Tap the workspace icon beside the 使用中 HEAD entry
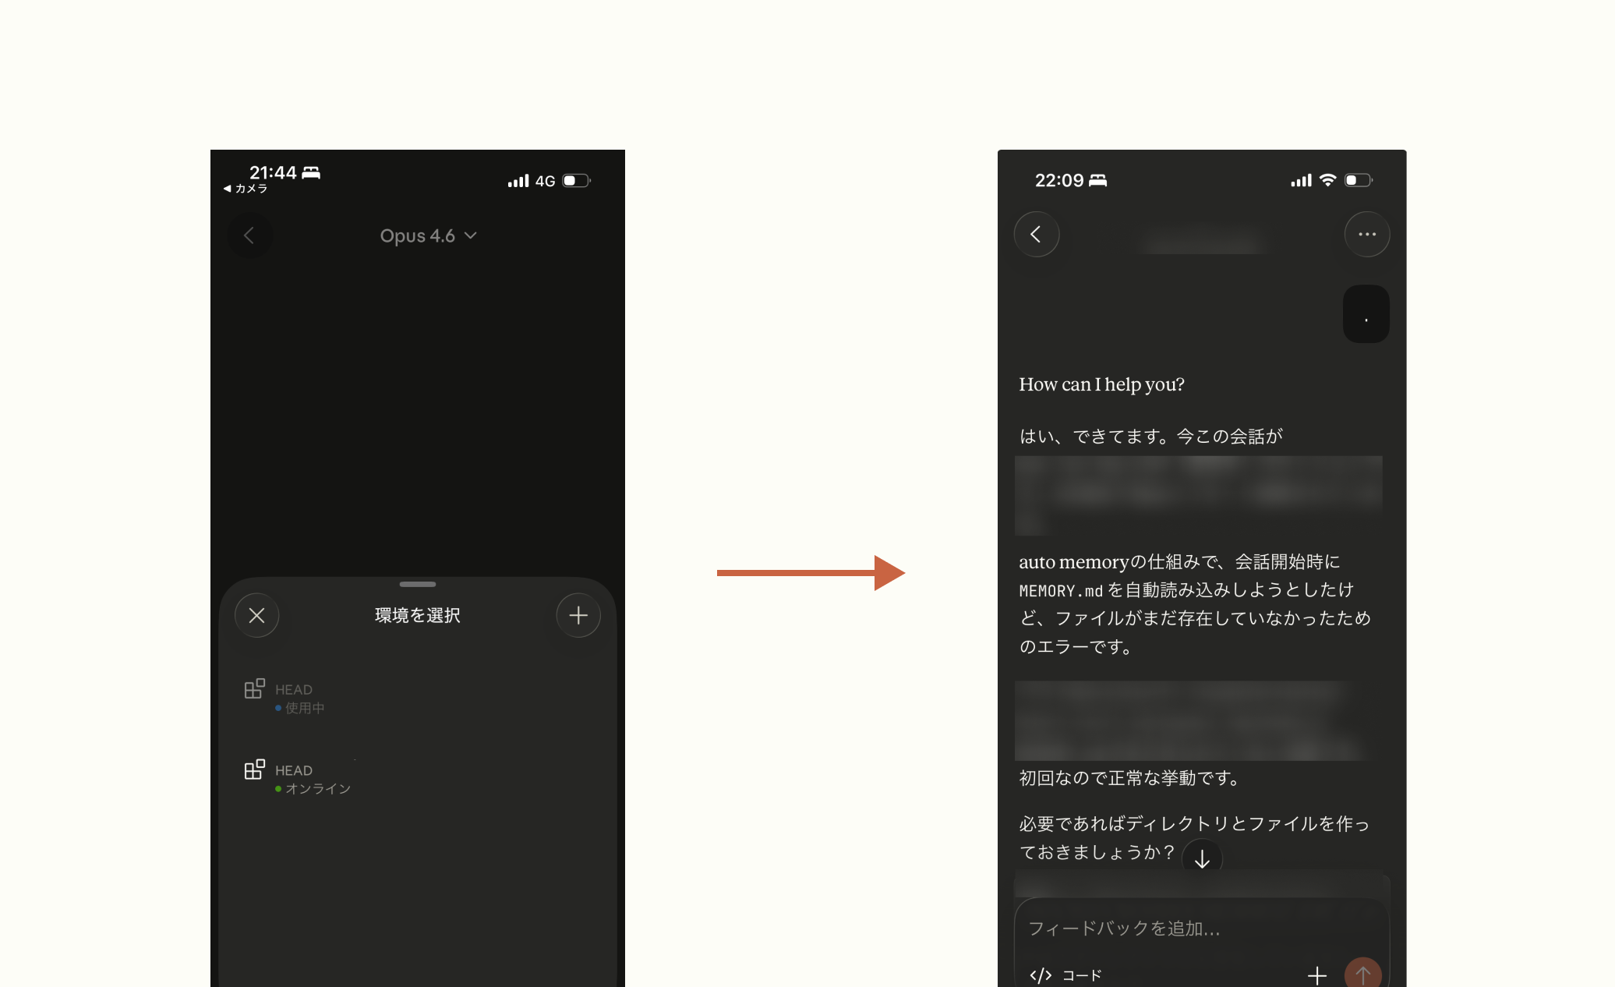1615x987 pixels. coord(255,688)
